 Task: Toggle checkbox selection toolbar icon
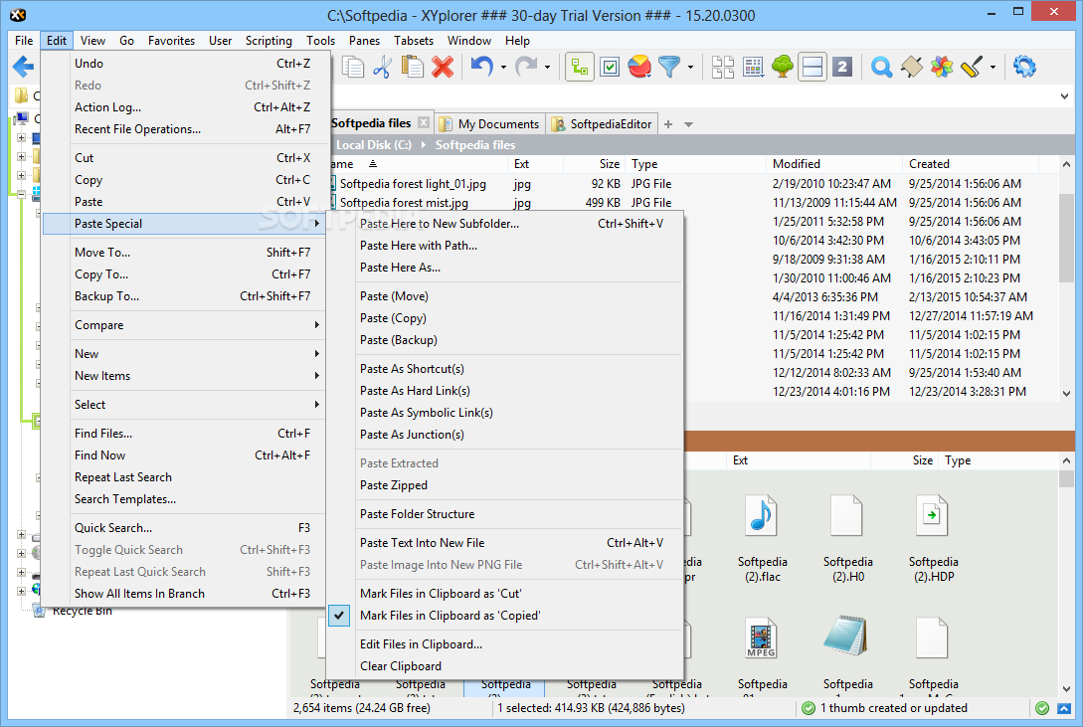610,67
